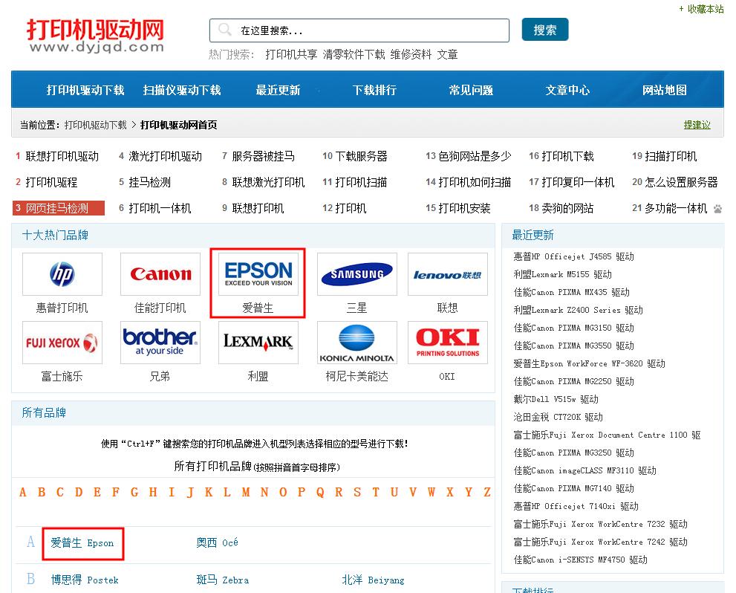Open the Lexmark brand logo

[258, 343]
